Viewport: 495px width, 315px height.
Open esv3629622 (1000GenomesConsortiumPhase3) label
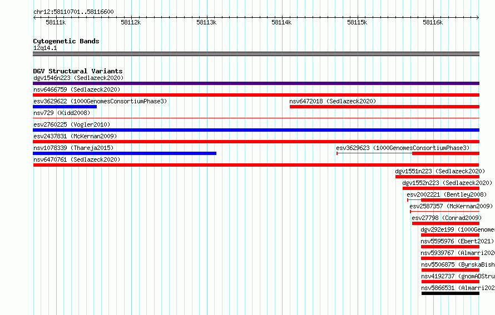100,101
